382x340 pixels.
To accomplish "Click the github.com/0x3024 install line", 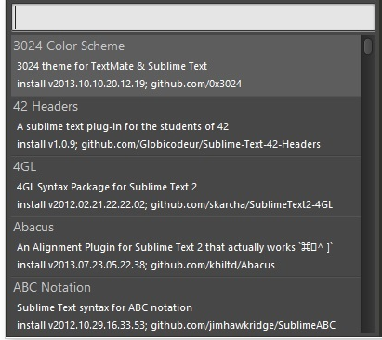I will tap(129, 84).
